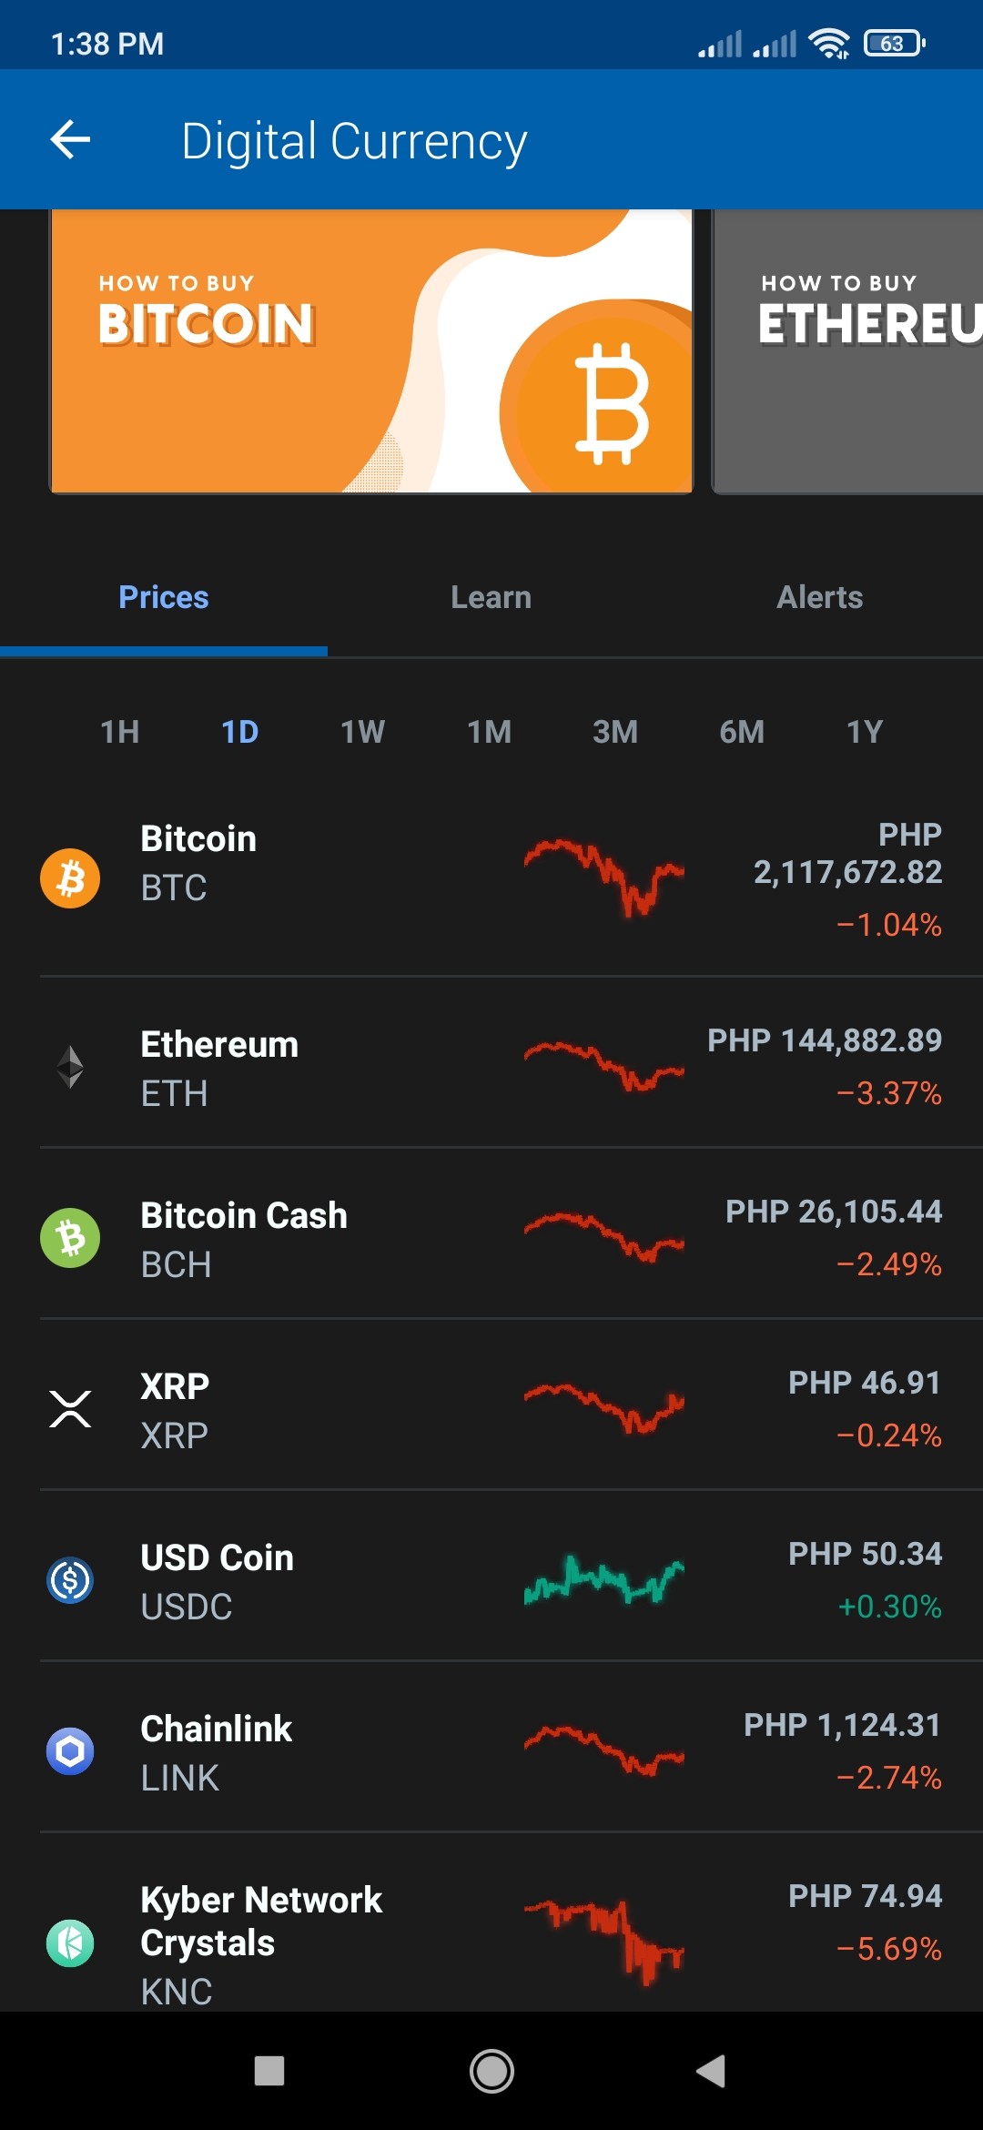Image resolution: width=983 pixels, height=2130 pixels.
Task: Tap the Android home circle button
Action: pyautogui.click(x=491, y=2071)
